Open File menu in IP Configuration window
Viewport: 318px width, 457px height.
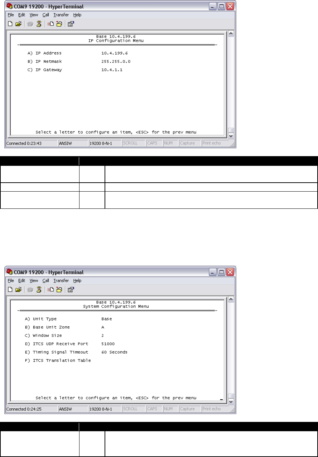click(11, 15)
